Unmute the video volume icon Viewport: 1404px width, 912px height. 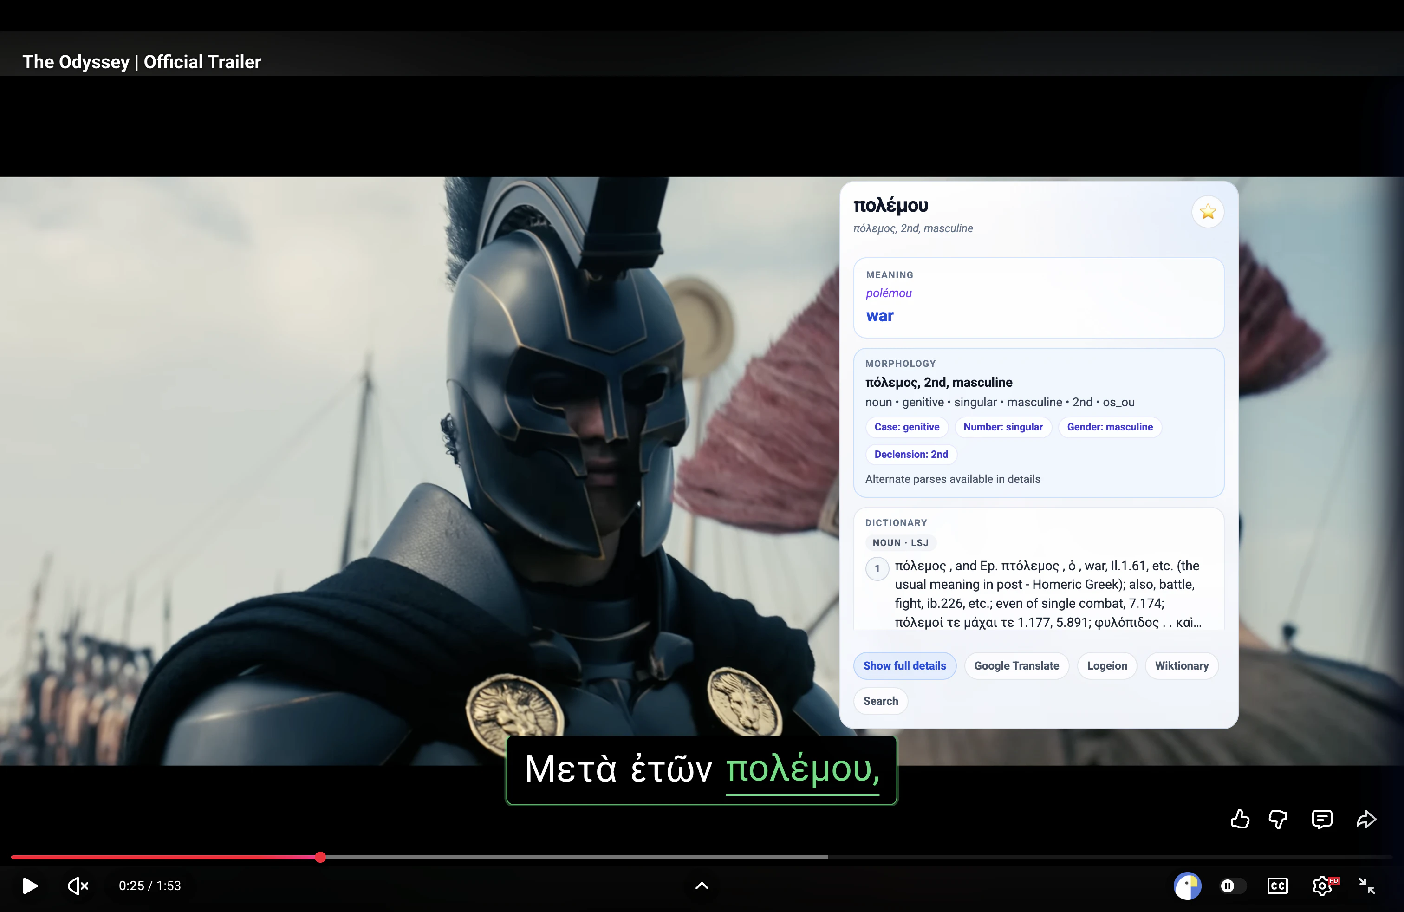point(77,886)
